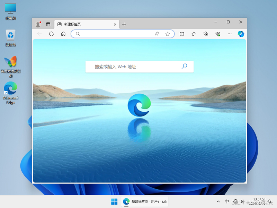Open the tab actions menu icon
The width and height of the screenshot is (277, 208).
pos(48,24)
